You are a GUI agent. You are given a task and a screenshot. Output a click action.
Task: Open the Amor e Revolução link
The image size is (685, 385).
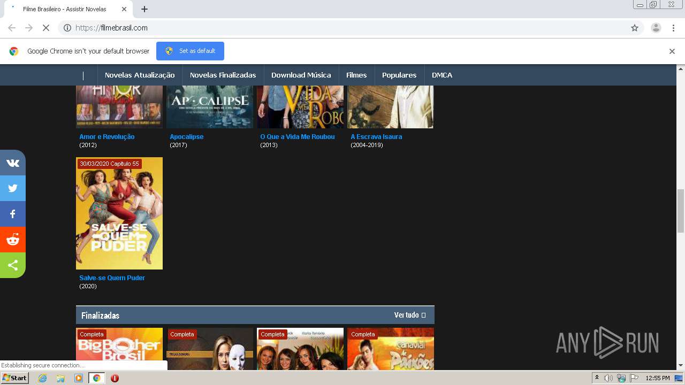[107, 137]
